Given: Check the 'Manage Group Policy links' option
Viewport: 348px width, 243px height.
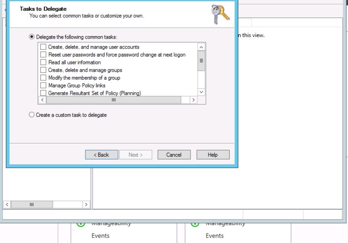Looking at the screenshot, I should [x=43, y=86].
